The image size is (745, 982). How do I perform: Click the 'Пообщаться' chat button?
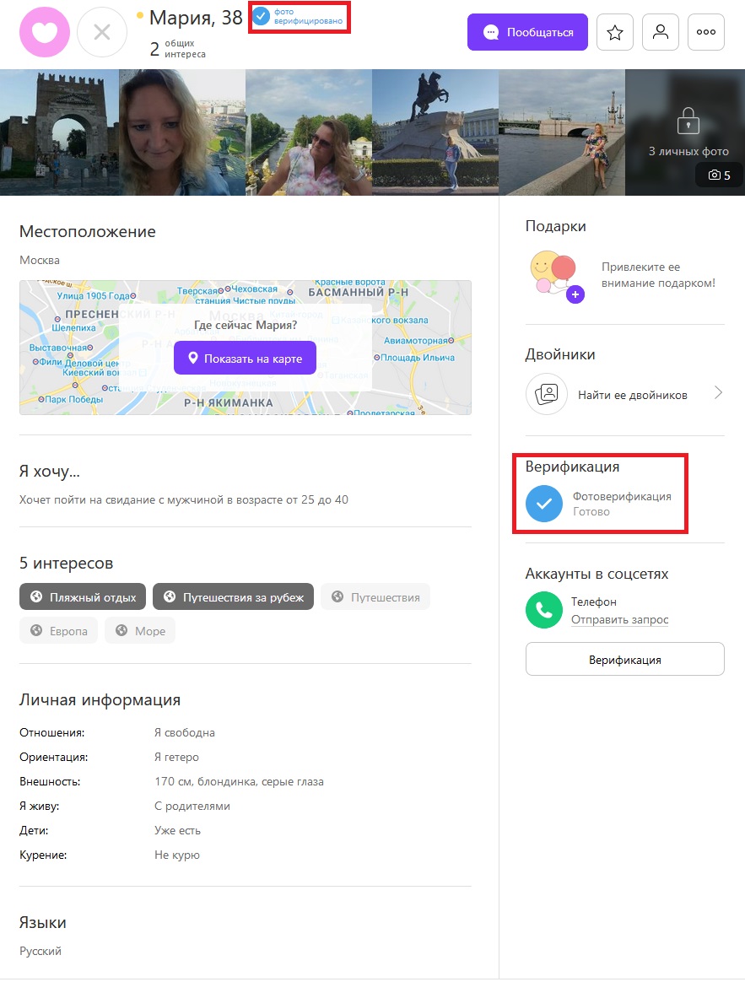(527, 32)
